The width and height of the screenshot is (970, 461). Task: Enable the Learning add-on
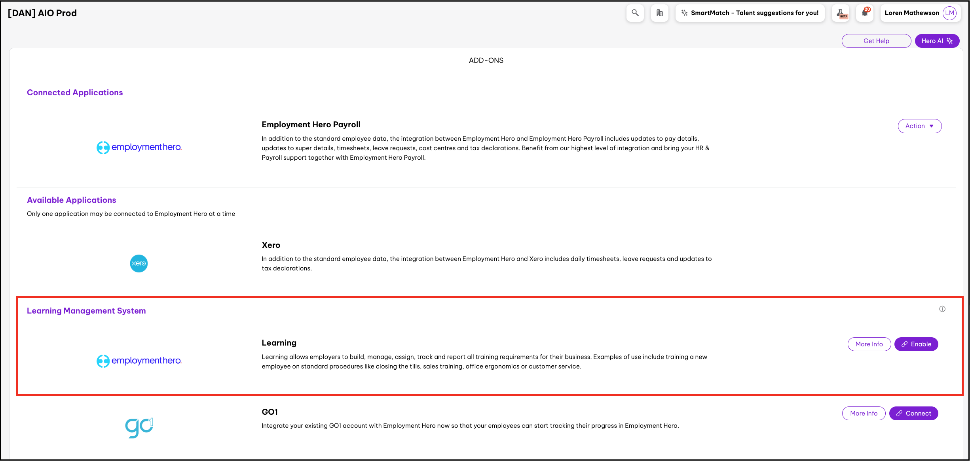(x=916, y=344)
